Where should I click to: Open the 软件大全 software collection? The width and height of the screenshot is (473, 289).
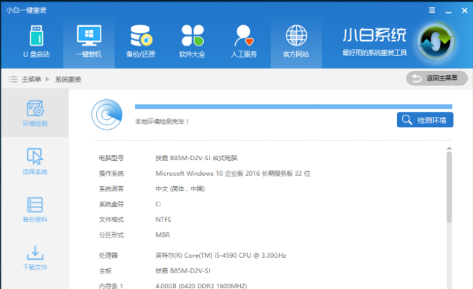(192, 42)
